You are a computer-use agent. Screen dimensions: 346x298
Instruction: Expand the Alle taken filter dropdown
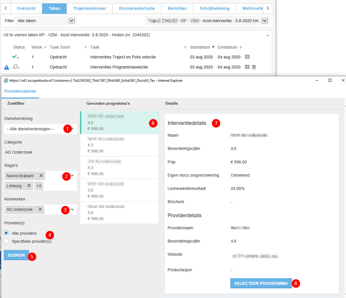72,21
